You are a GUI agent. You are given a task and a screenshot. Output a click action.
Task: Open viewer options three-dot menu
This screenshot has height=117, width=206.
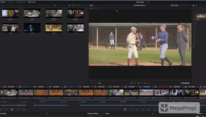click(190, 5)
